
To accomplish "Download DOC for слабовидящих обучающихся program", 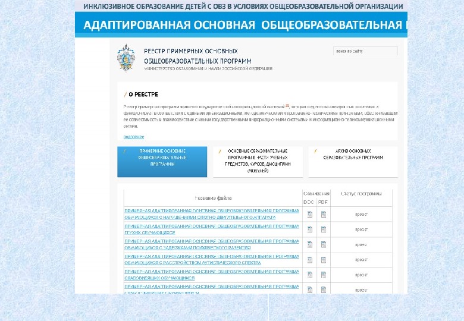I will [x=309, y=275].
